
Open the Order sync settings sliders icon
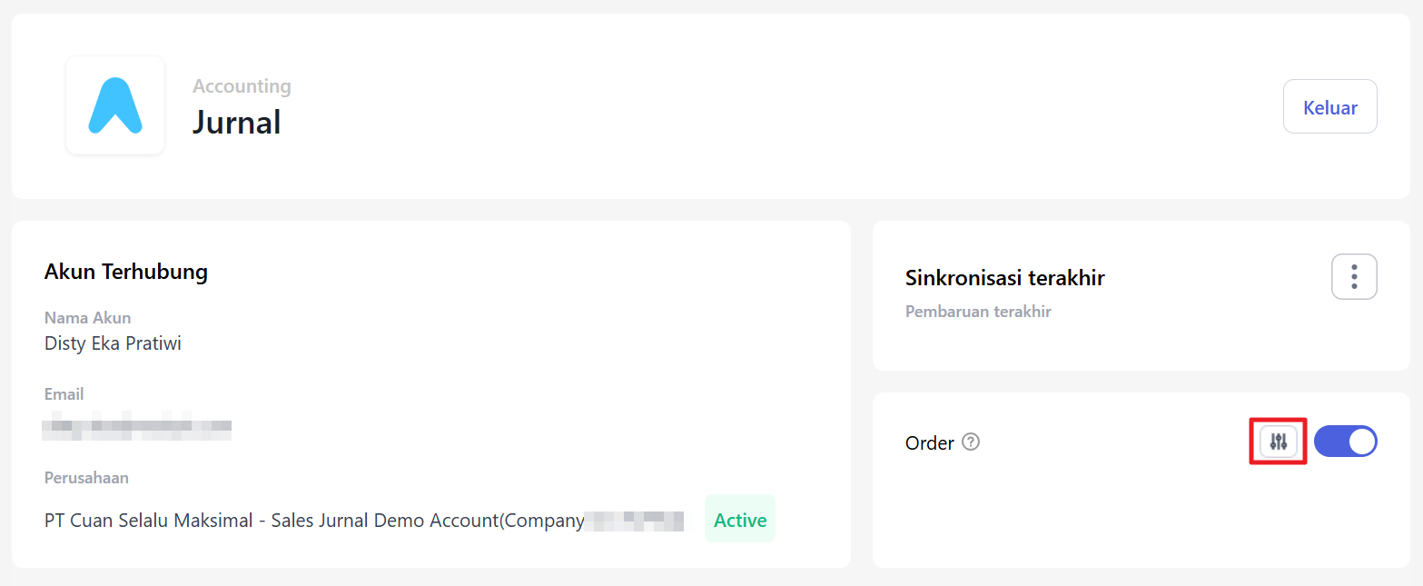point(1279,442)
